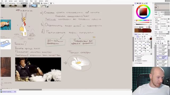Viewport: 170px width, 95px height.
Task: Adjust the Saturation slider
Action: pos(143,22)
